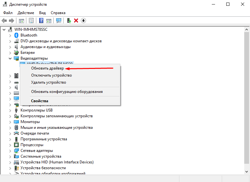
Task: Open the Действие menu
Action: click(x=26, y=13)
